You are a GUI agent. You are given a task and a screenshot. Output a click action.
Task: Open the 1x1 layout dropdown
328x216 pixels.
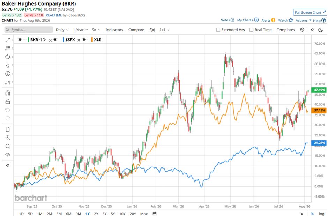[x=164, y=30]
